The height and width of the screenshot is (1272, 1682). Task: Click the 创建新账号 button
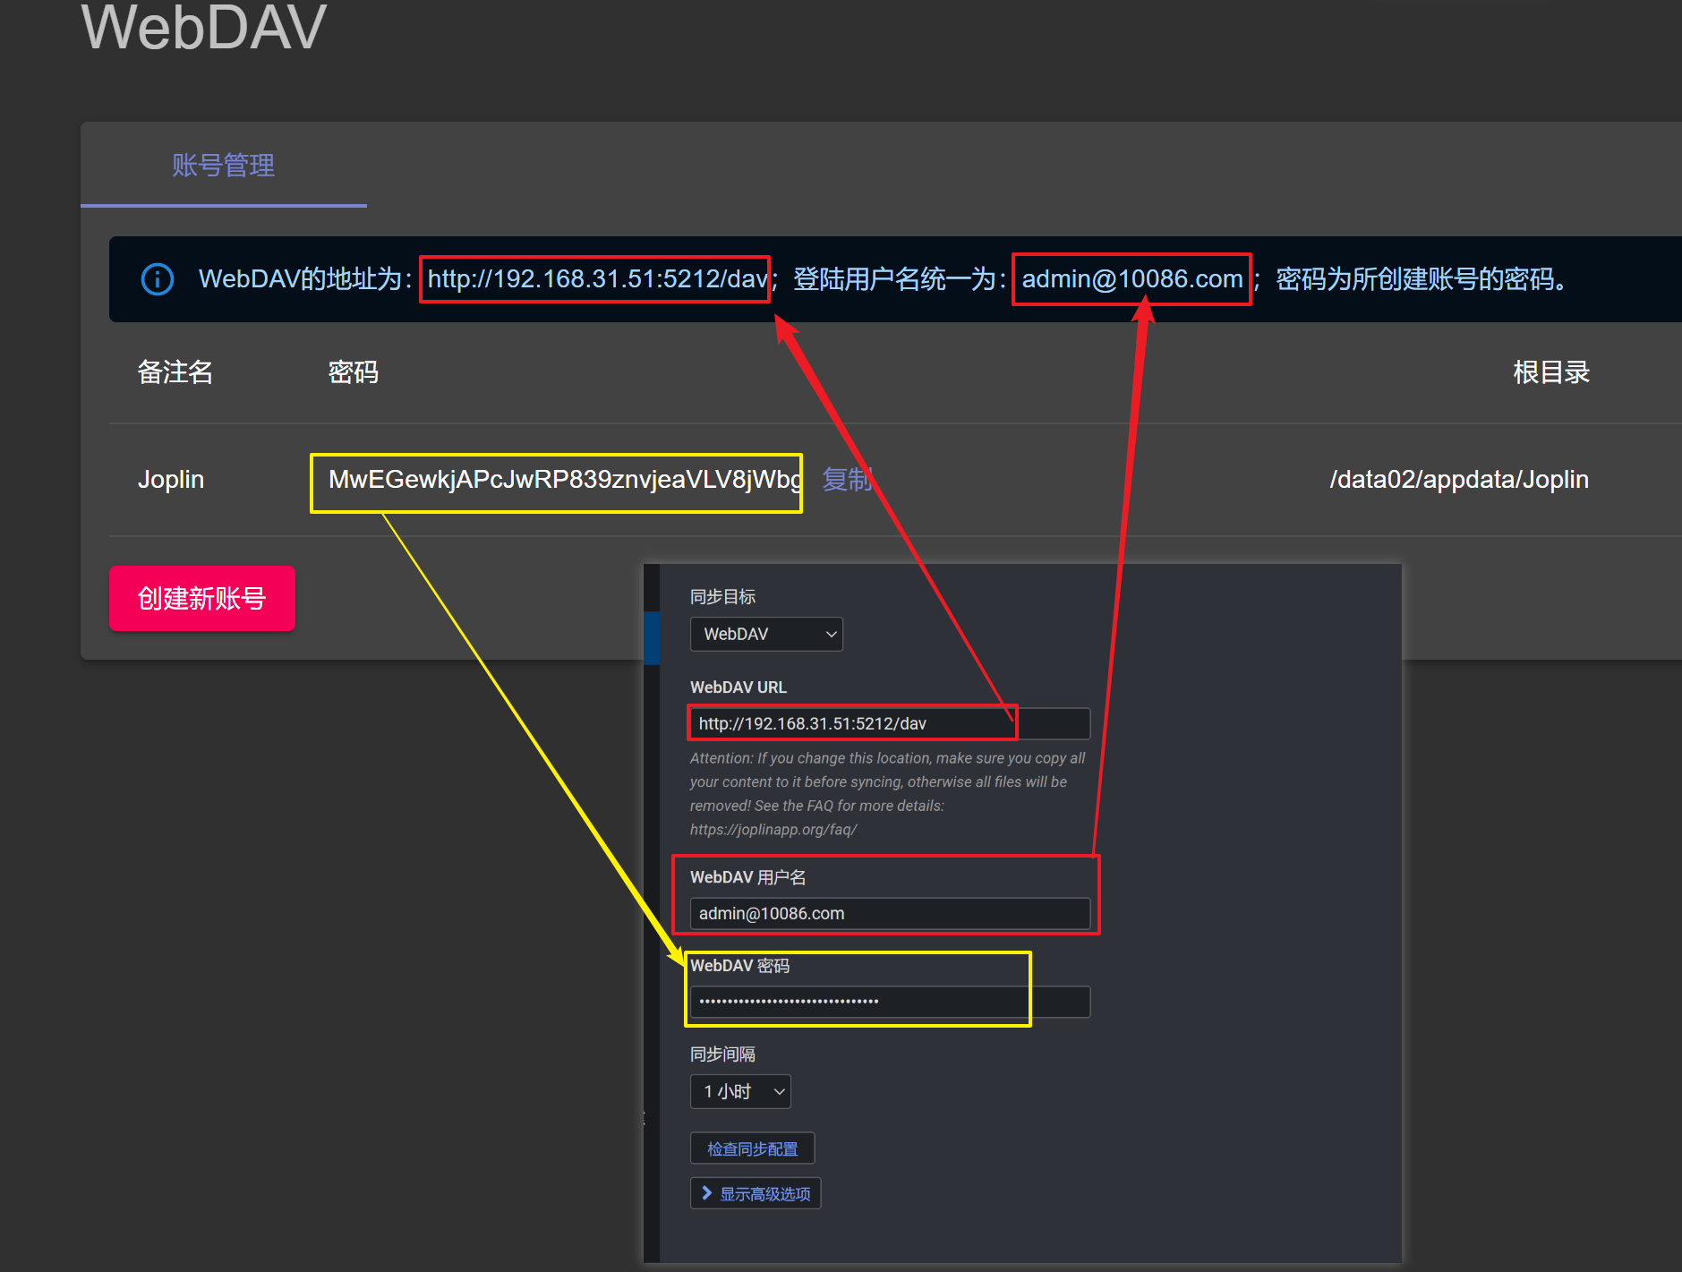click(202, 598)
